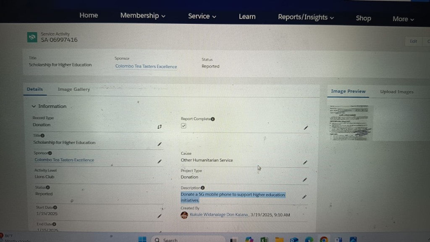Click 'Other Humanitarian Service' cause value

click(x=207, y=160)
